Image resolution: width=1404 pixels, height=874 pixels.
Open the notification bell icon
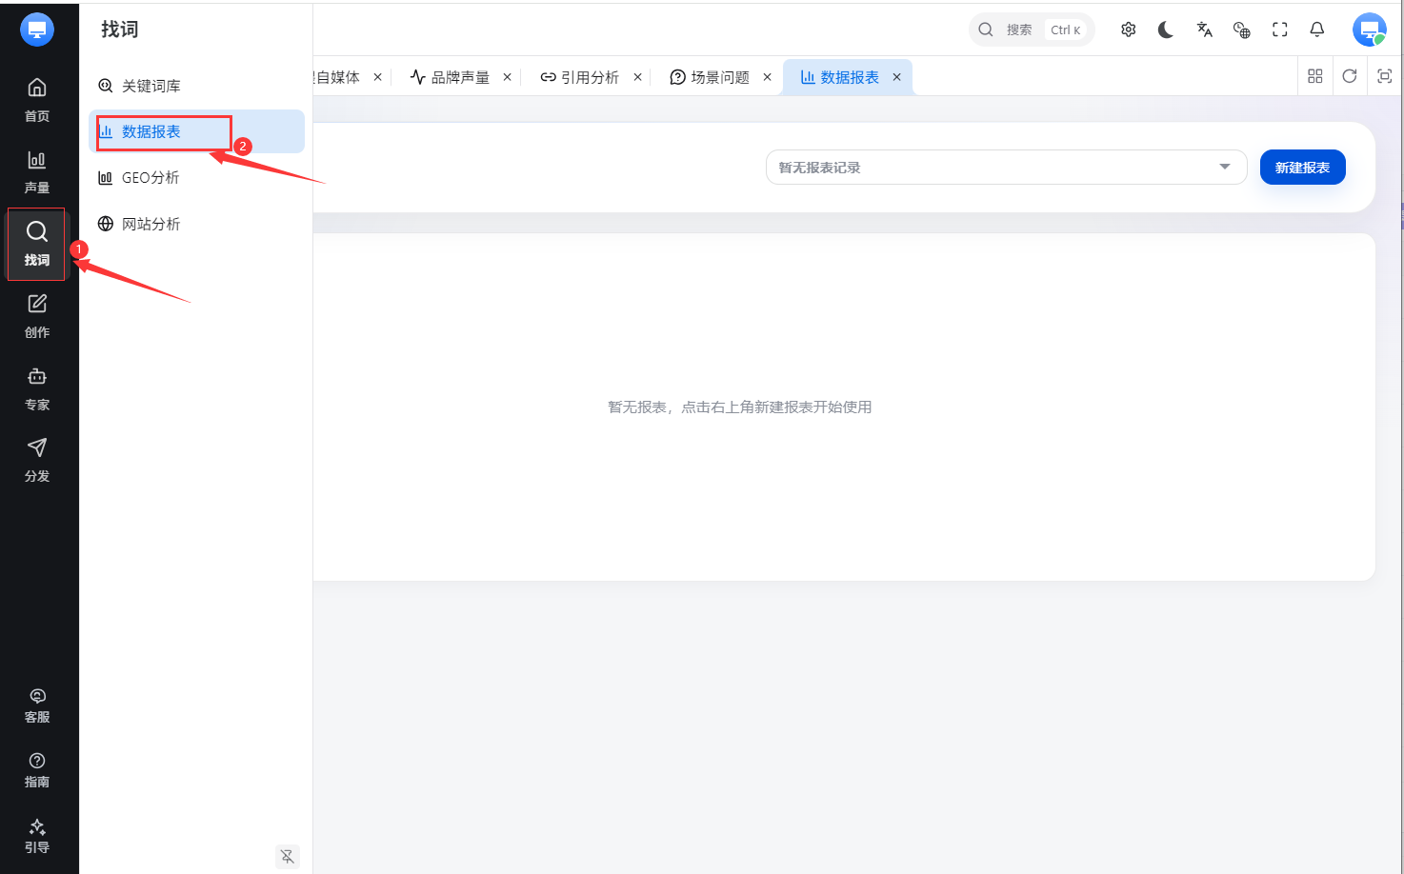[1317, 30]
